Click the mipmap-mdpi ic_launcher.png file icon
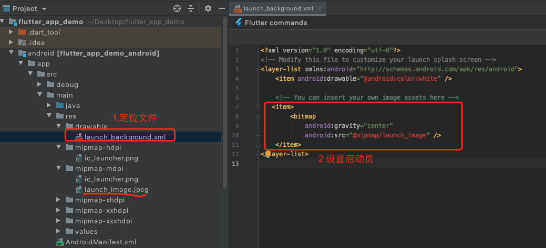 [x=79, y=179]
